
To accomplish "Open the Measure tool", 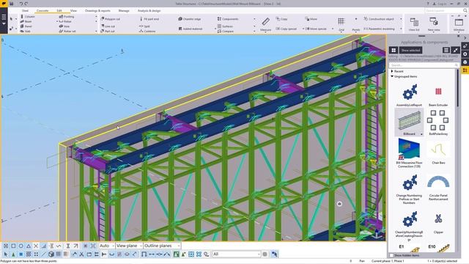I will point(265,24).
